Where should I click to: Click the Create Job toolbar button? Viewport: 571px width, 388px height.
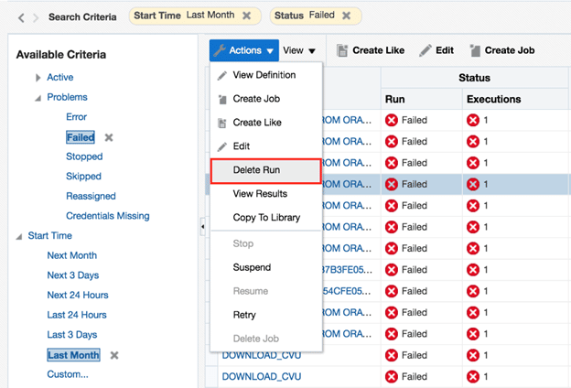pos(501,50)
